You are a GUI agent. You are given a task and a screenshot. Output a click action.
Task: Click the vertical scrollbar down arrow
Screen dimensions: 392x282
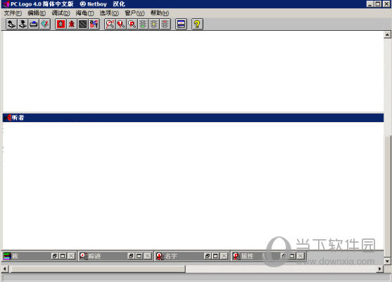[x=387, y=261]
